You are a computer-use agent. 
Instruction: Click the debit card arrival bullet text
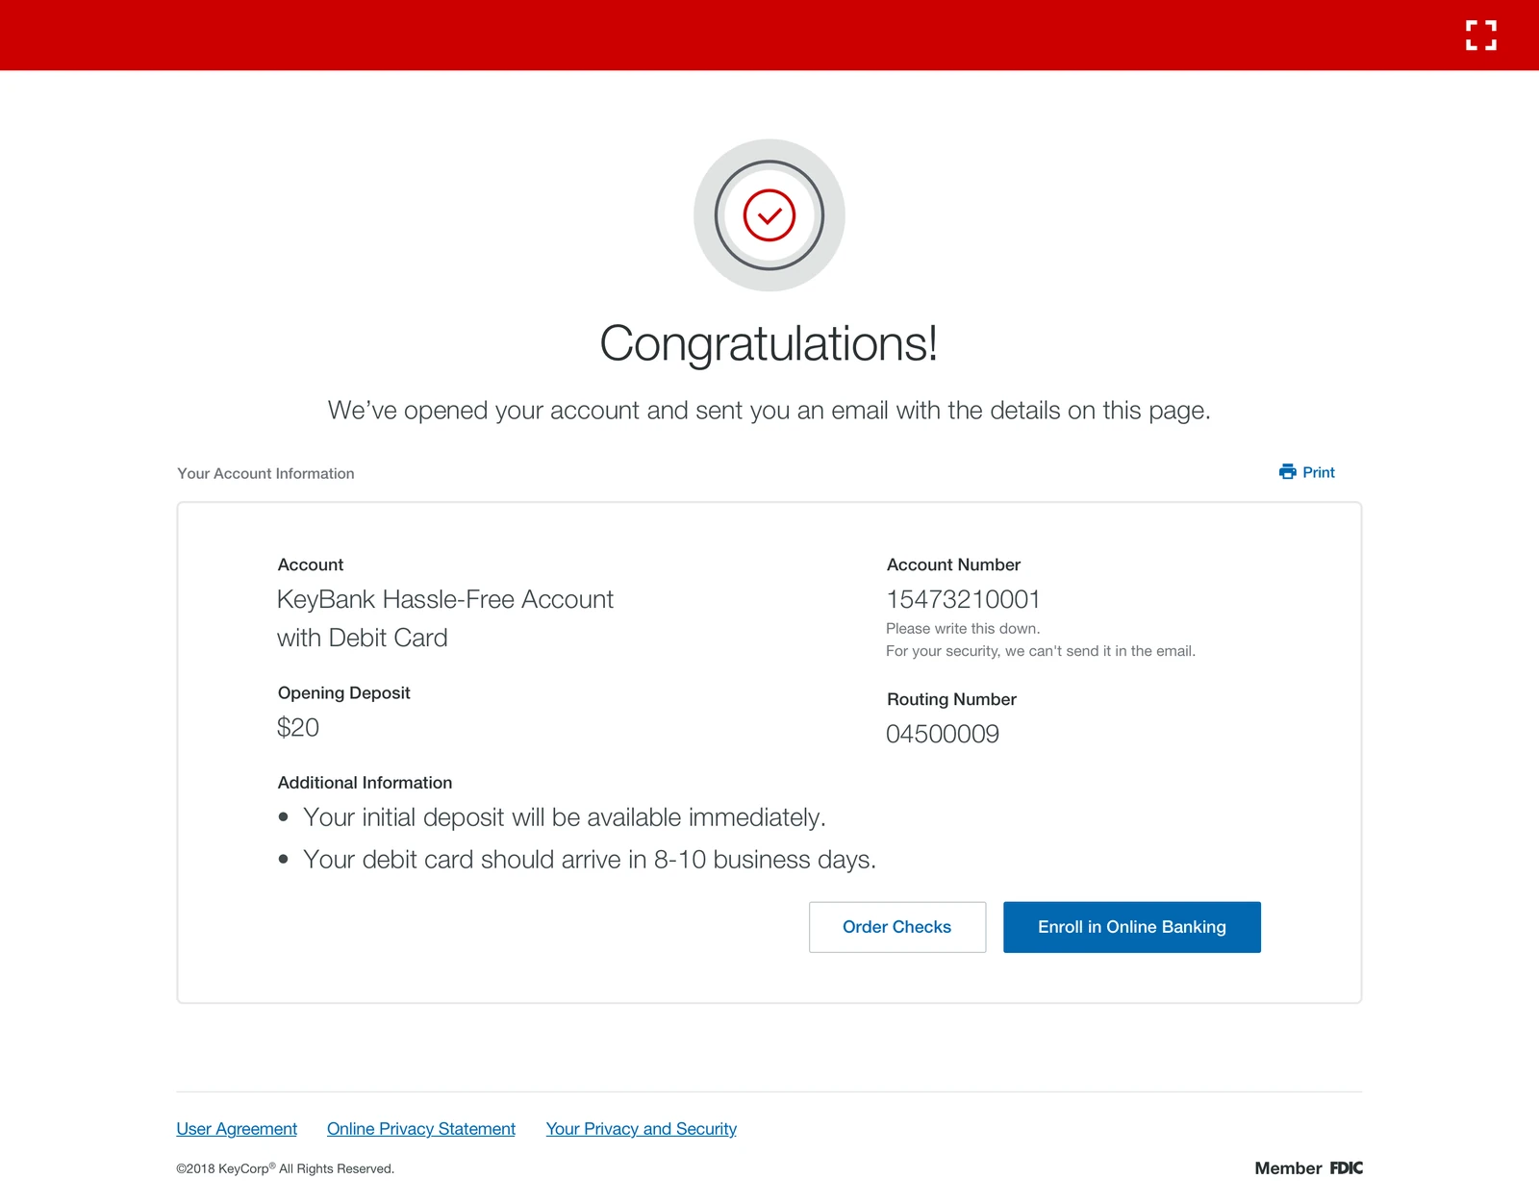point(590,860)
